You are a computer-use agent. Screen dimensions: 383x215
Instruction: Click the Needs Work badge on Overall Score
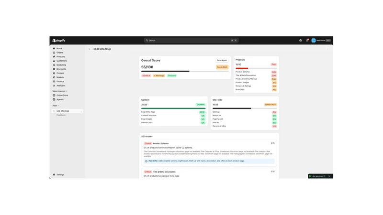[x=222, y=67]
